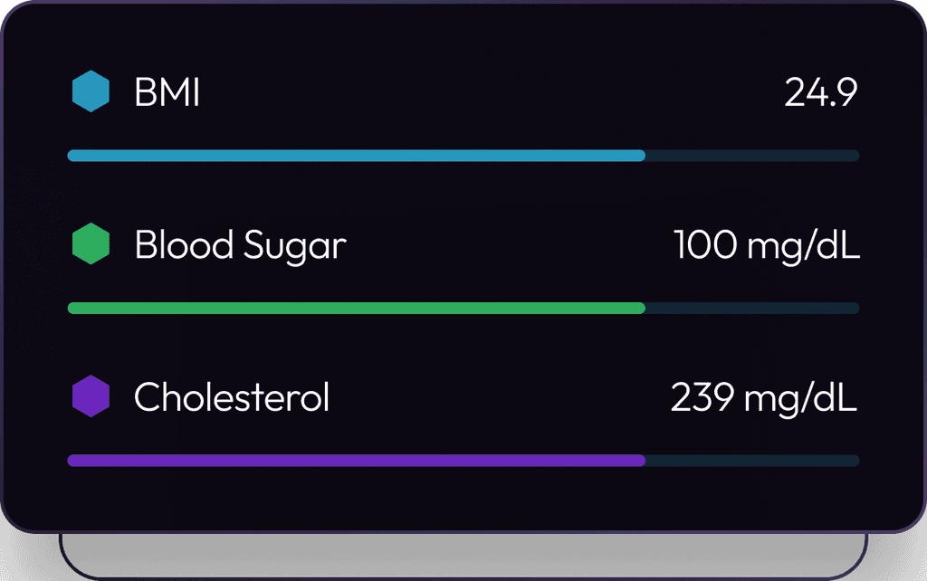Click the 239 mg/dL cholesterol value
This screenshot has width=927, height=581.
pyautogui.click(x=764, y=397)
